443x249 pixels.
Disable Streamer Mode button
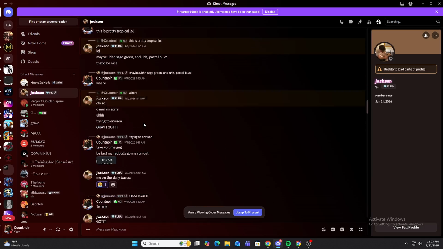point(270,12)
